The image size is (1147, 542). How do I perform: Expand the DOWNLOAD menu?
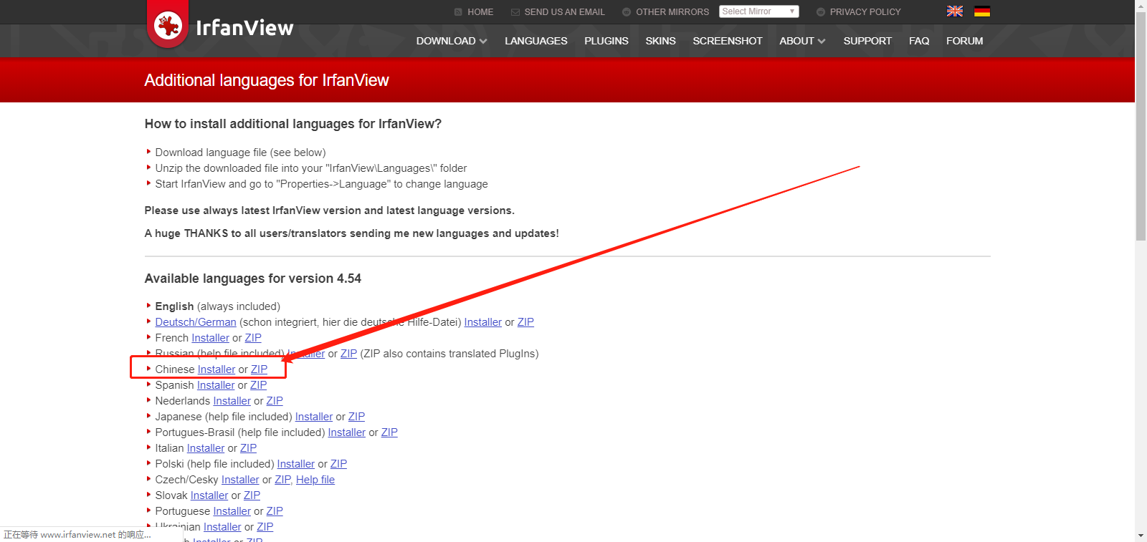(x=452, y=41)
